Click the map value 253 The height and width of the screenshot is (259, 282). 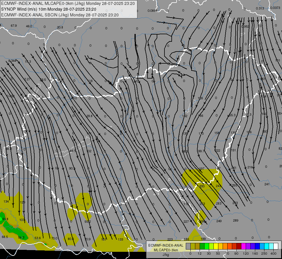202,204
